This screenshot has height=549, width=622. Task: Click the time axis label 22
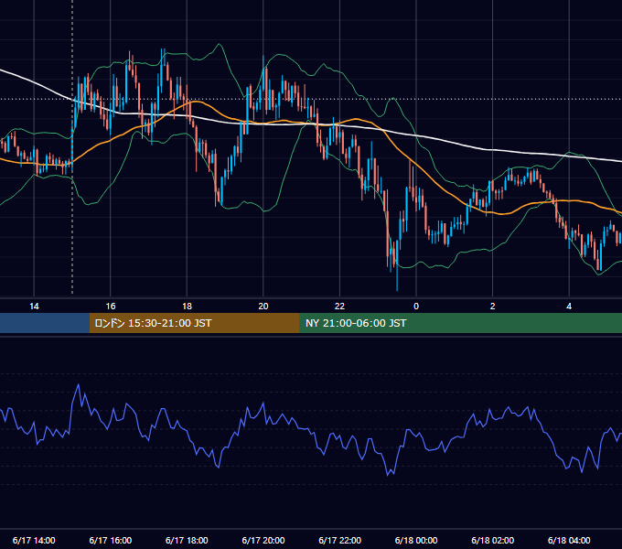[339, 307]
